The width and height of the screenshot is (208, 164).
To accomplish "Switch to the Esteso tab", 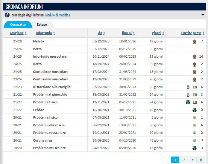I will point(42,24).
